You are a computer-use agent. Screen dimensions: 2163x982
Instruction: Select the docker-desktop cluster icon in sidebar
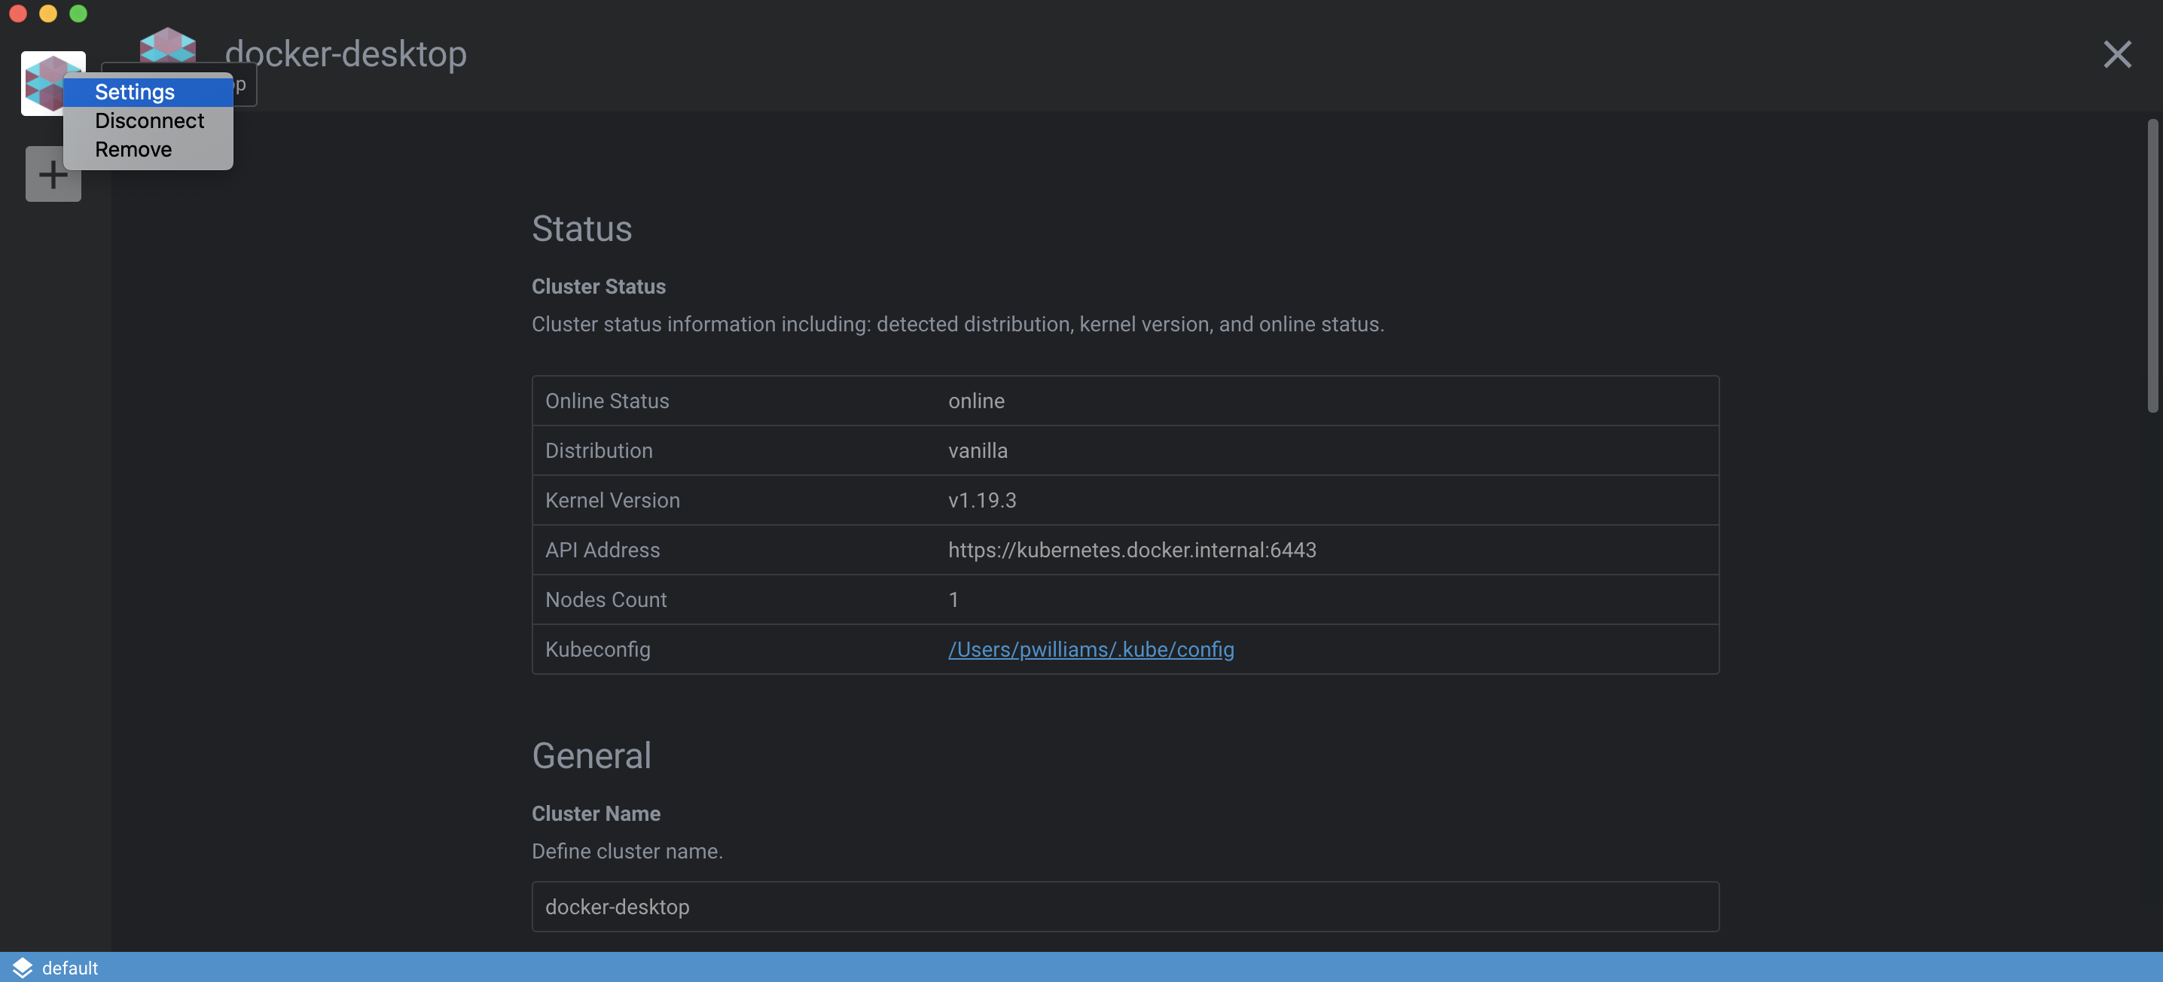click(x=53, y=83)
